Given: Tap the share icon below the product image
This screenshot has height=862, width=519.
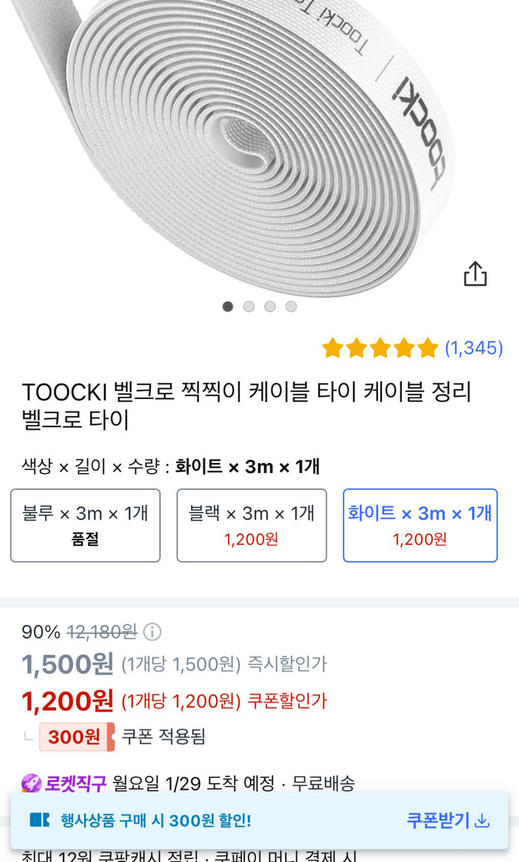Looking at the screenshot, I should pyautogui.click(x=475, y=274).
